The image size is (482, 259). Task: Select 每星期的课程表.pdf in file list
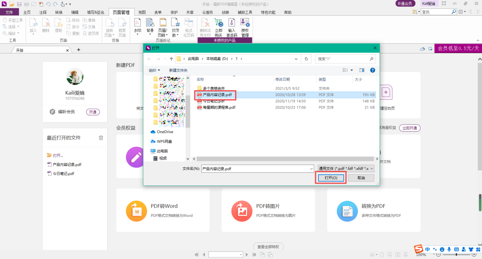pyautogui.click(x=219, y=107)
